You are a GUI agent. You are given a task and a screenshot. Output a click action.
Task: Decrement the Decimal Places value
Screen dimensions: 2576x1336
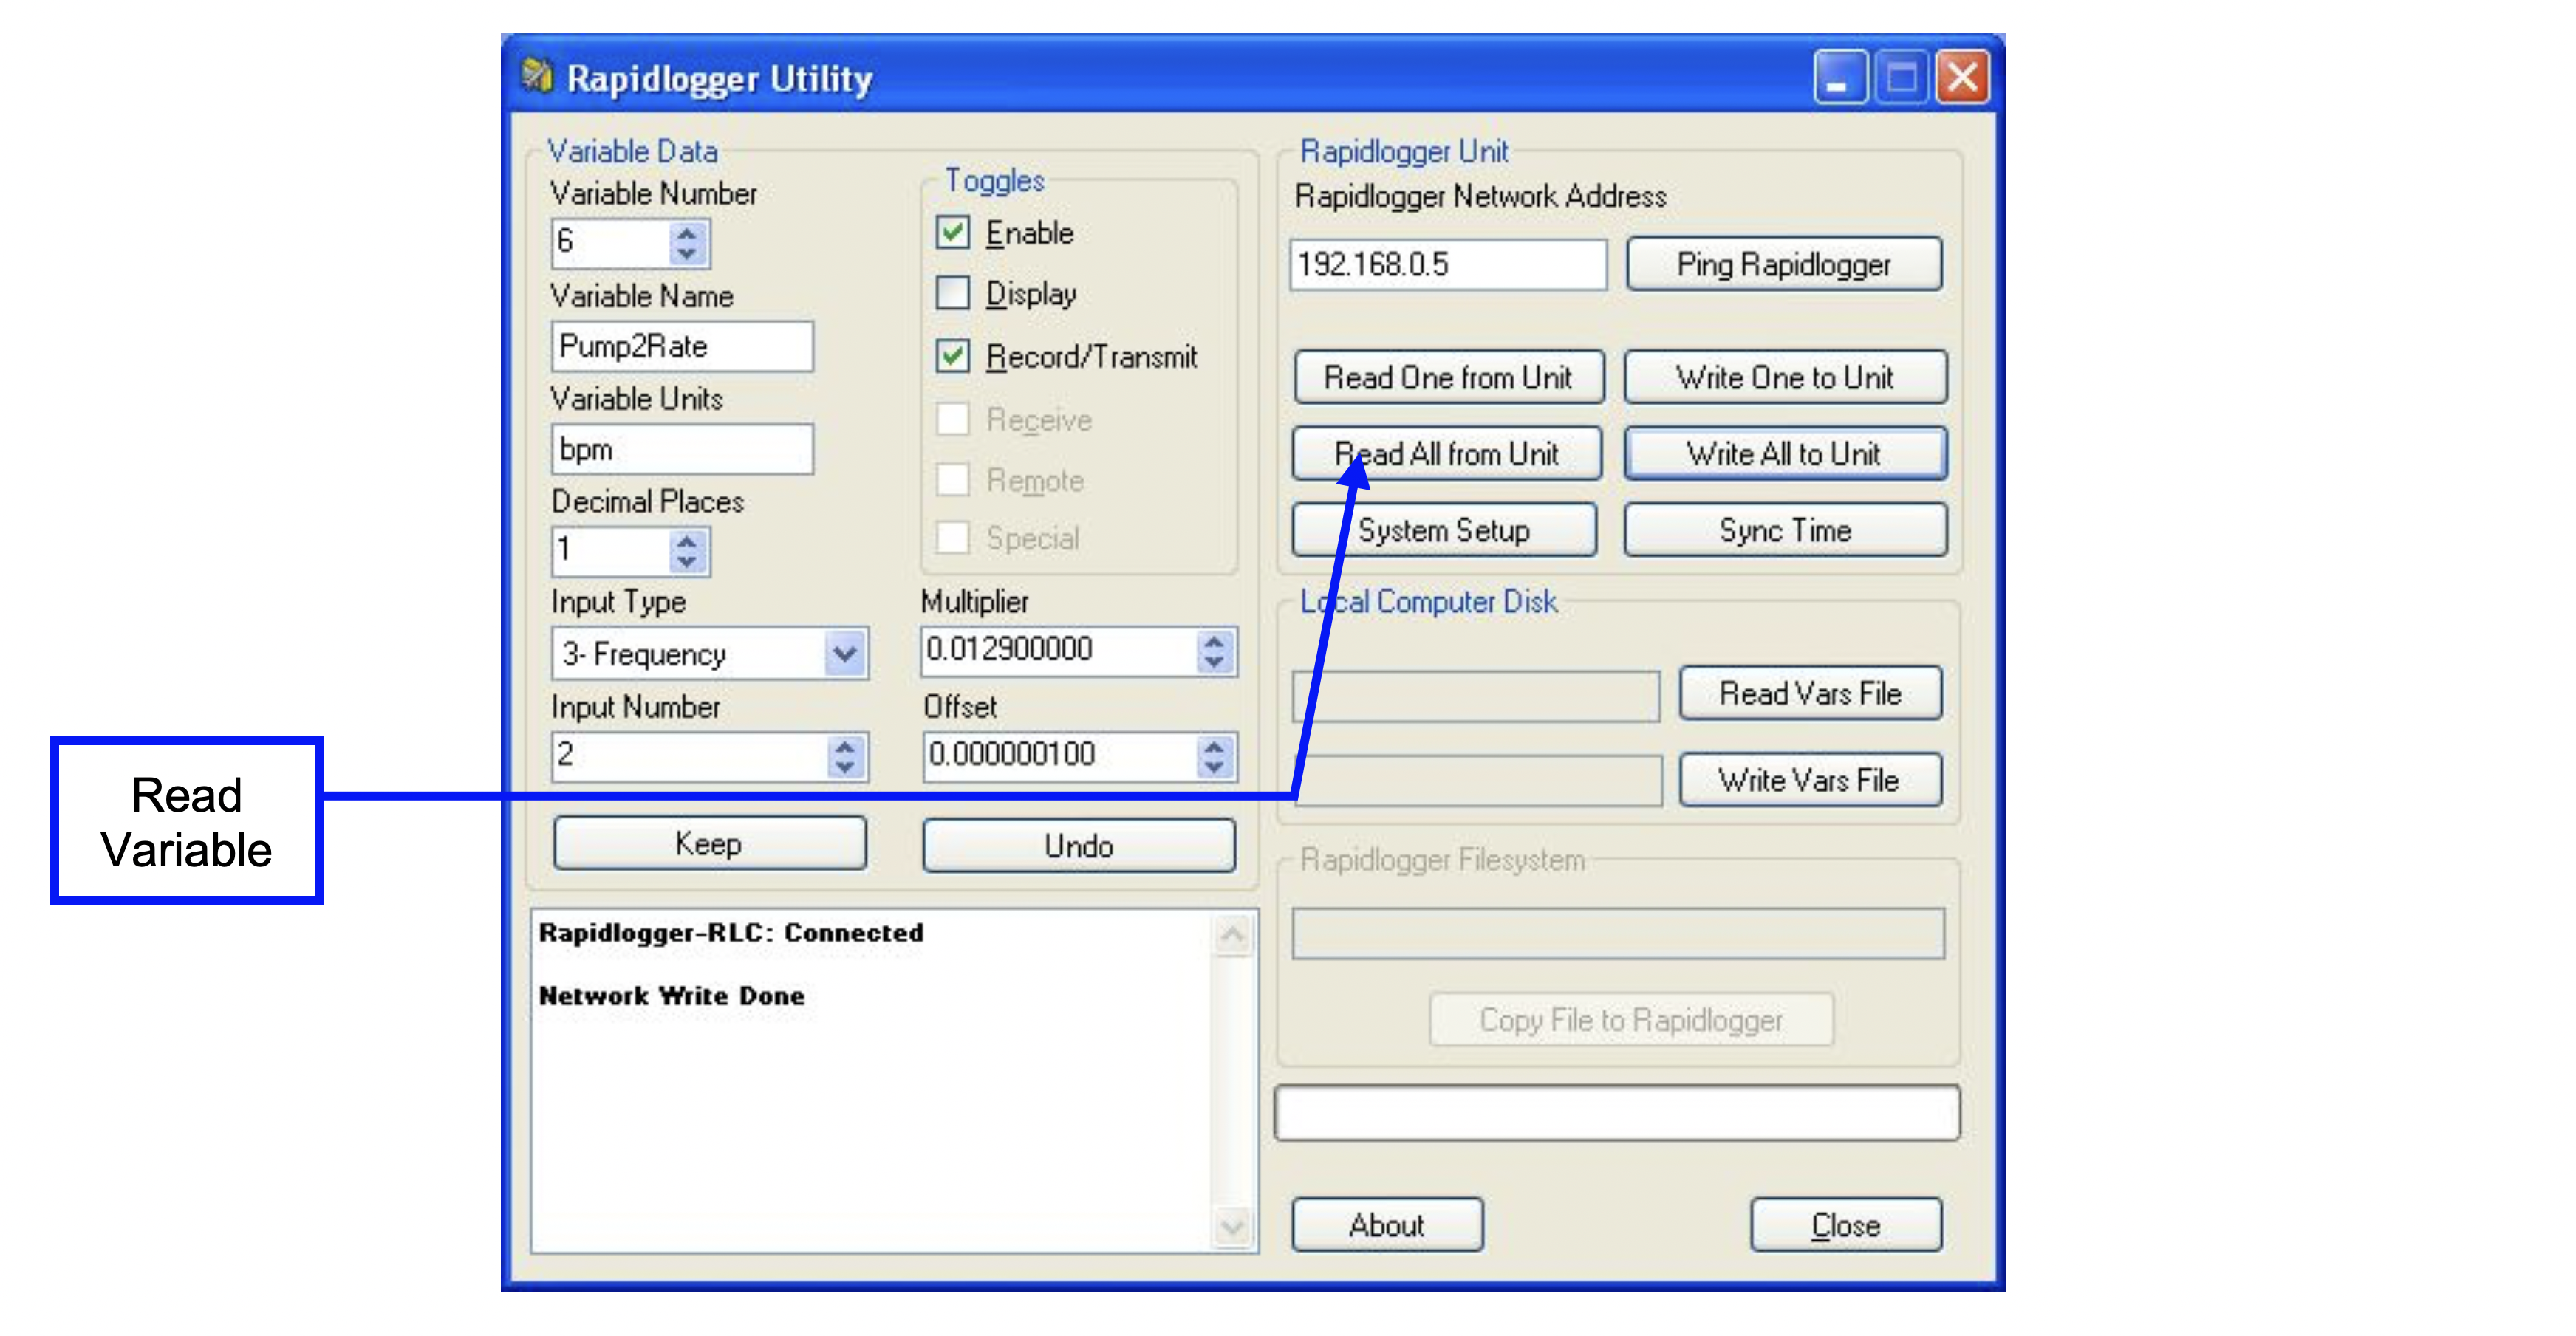point(686,562)
